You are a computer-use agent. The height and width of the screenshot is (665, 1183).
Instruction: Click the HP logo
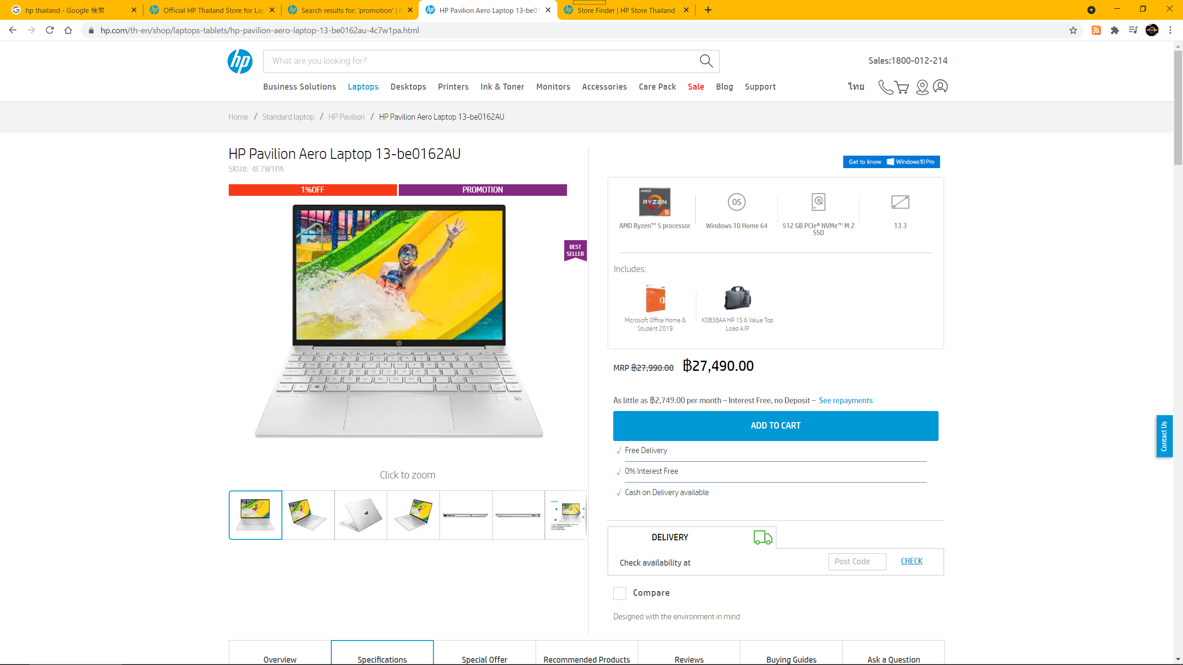(240, 61)
